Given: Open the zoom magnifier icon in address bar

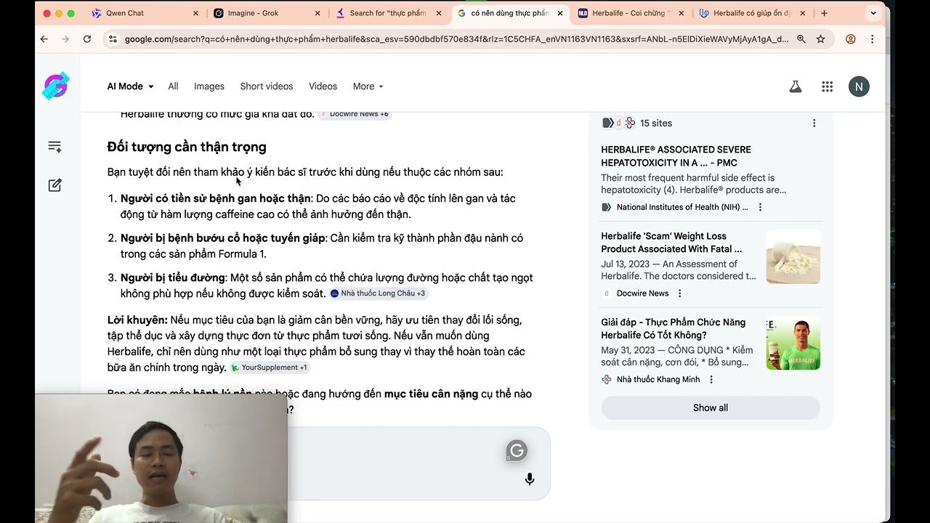Looking at the screenshot, I should coord(801,39).
